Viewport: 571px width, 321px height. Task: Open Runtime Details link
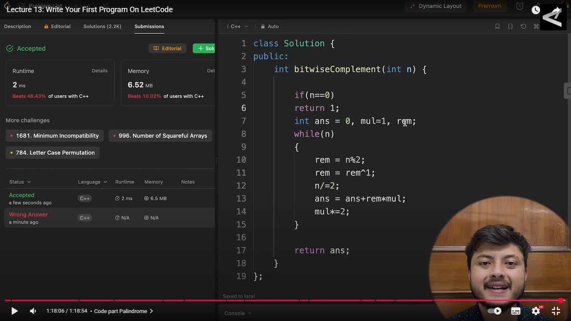(x=99, y=71)
